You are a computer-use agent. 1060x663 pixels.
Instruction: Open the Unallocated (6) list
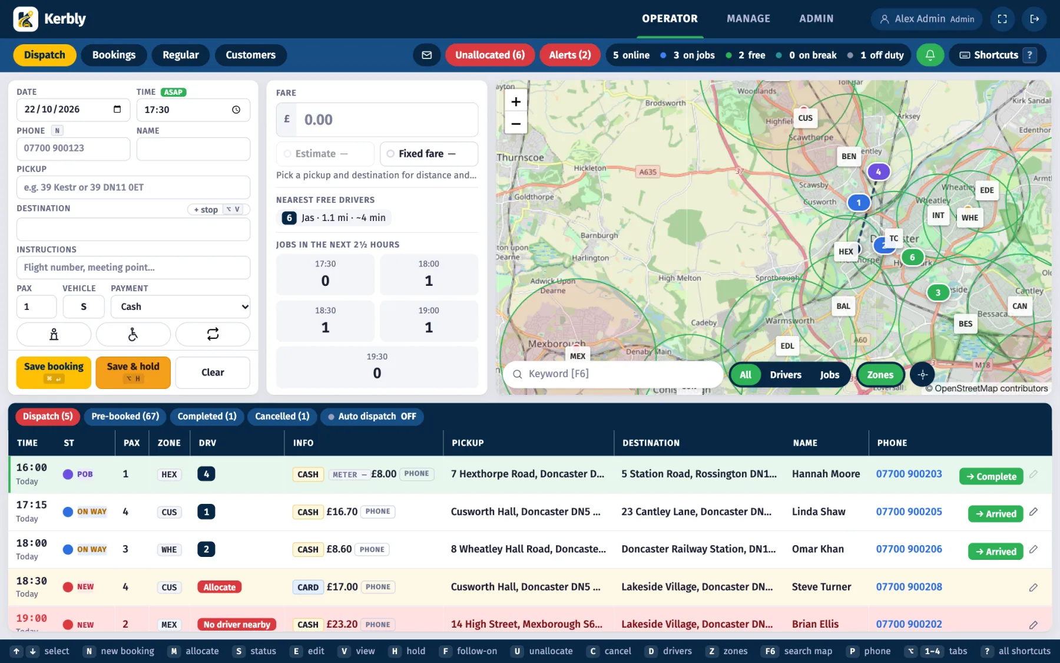tap(490, 55)
